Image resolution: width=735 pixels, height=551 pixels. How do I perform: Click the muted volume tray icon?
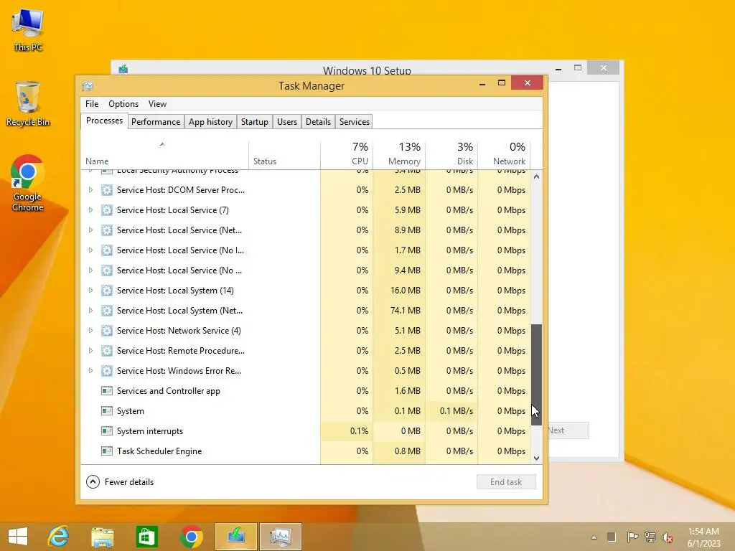668,537
